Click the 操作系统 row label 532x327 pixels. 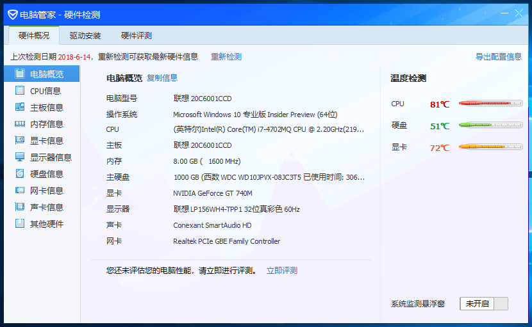pos(122,114)
